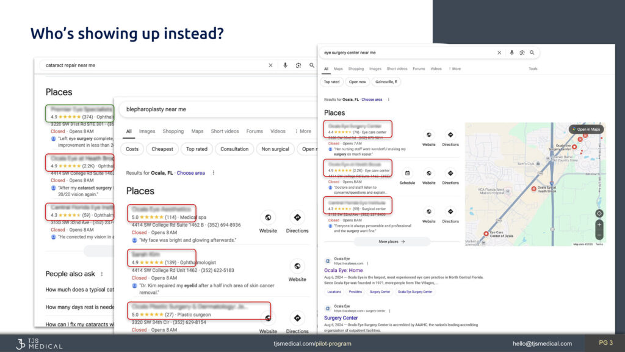Get Directions to the 4.9 Eye care center

450,173
